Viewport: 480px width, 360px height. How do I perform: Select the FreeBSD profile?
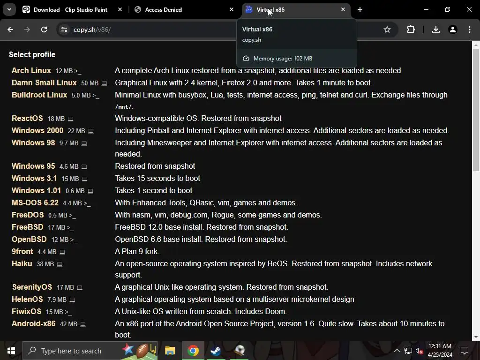[x=28, y=227]
